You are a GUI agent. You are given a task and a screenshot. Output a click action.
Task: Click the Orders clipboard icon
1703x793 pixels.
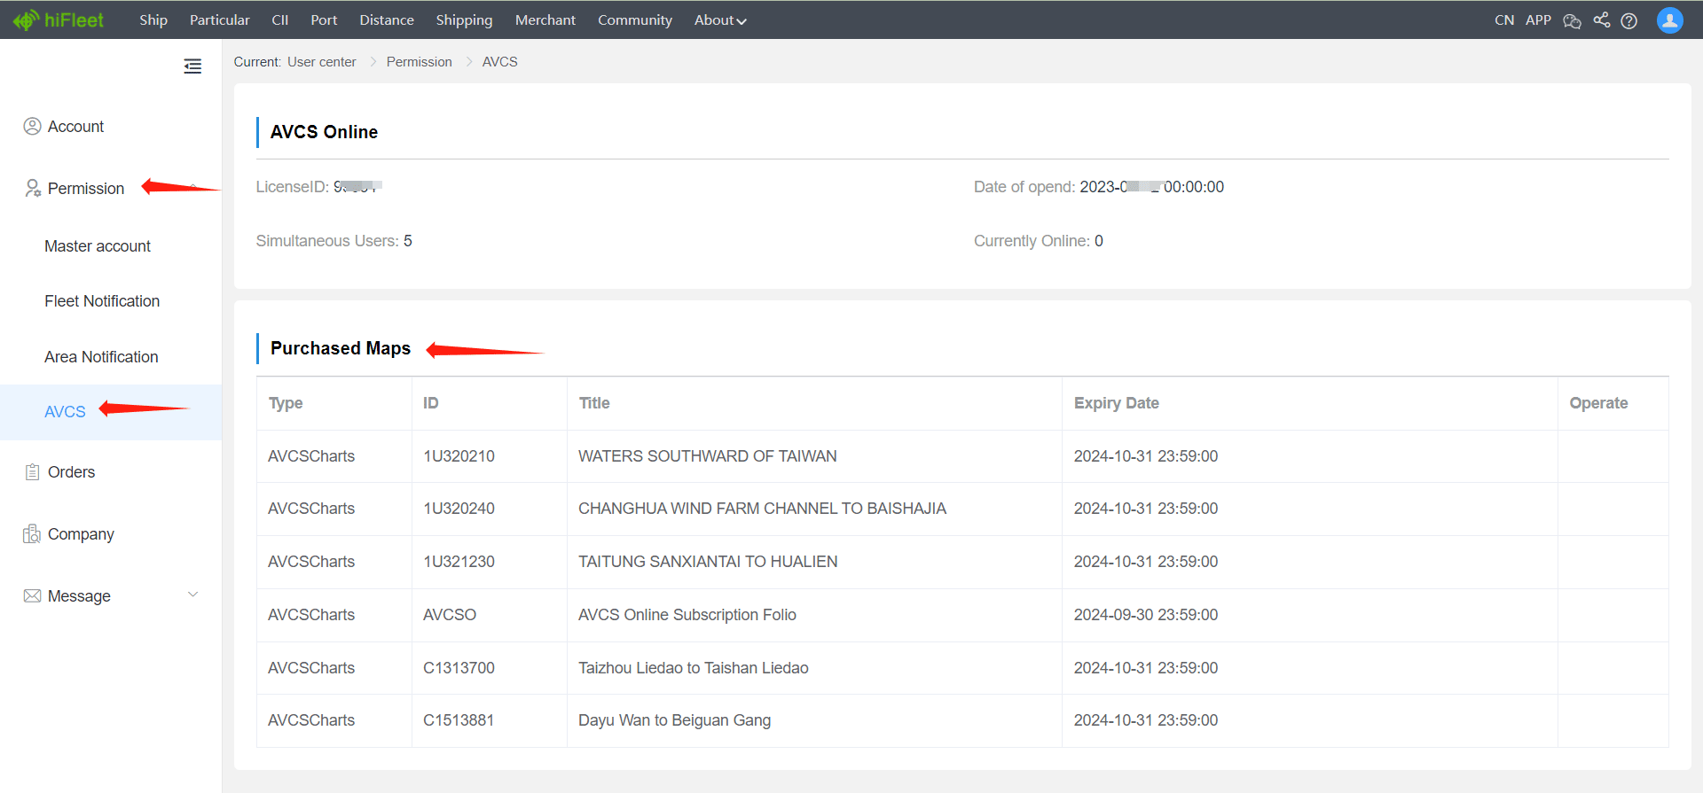coord(32,471)
